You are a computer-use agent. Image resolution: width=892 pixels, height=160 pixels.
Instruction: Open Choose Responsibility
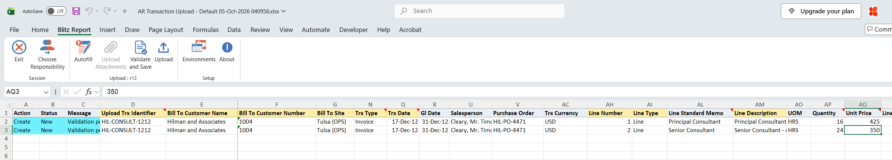pos(47,55)
